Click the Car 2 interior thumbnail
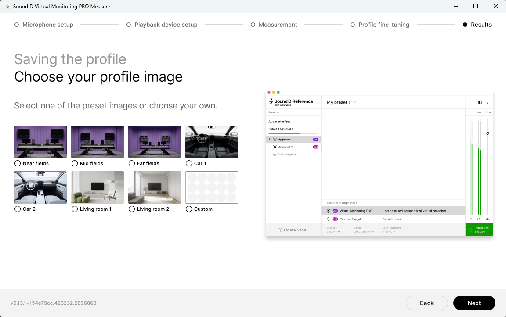Viewport: 506px width, 317px height. point(40,187)
